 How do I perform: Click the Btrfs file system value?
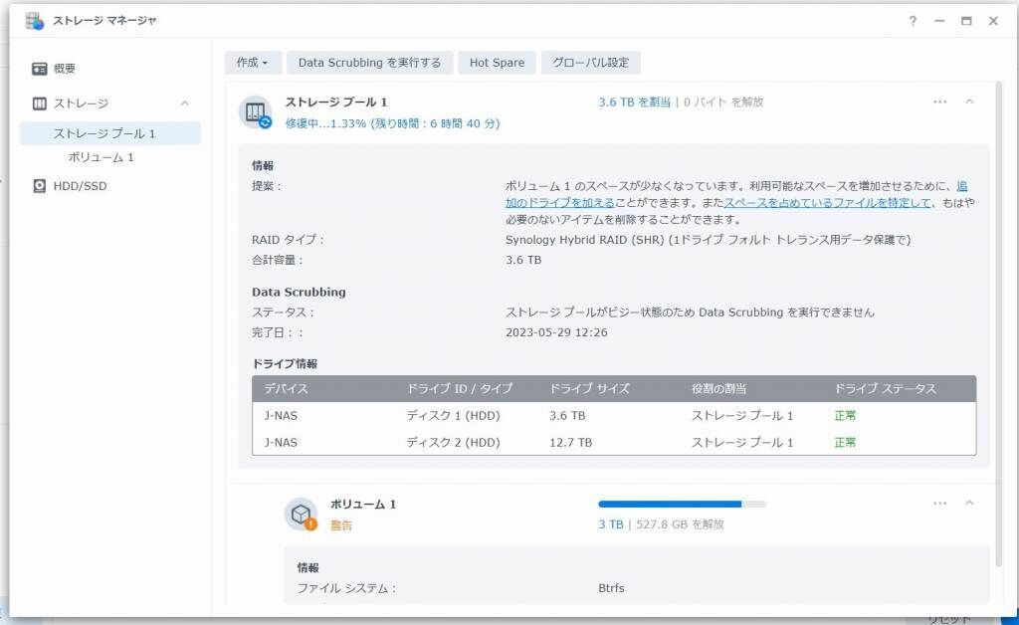coord(611,588)
